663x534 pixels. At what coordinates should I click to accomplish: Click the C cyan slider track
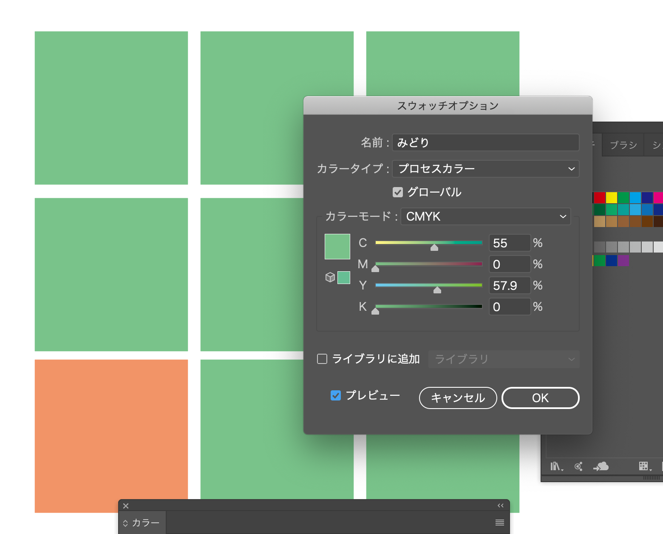pyautogui.click(x=428, y=243)
